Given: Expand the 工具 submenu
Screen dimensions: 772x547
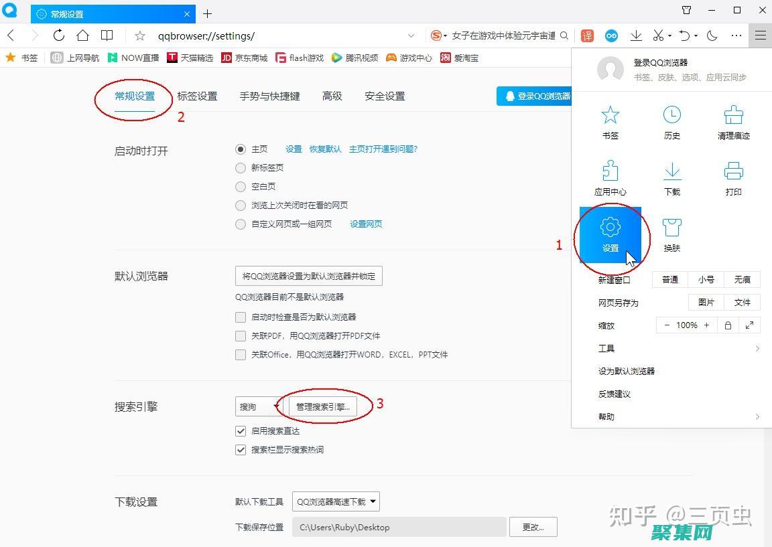Looking at the screenshot, I should point(757,348).
